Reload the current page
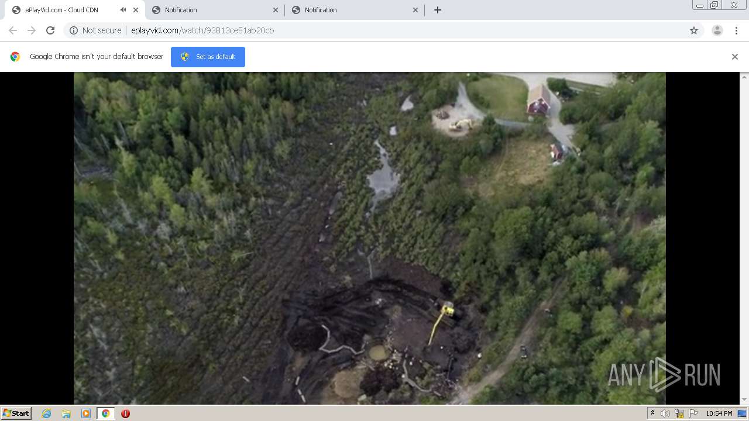The image size is (749, 421). (x=50, y=30)
